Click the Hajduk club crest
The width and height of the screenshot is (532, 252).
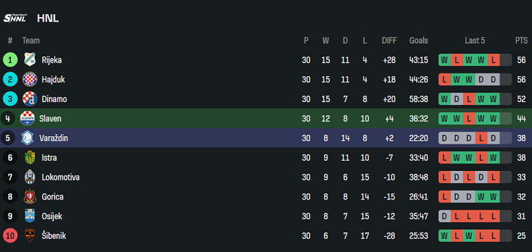30,80
